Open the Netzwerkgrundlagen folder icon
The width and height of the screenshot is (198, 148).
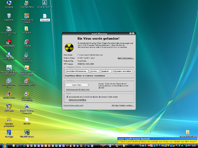pos(188,134)
